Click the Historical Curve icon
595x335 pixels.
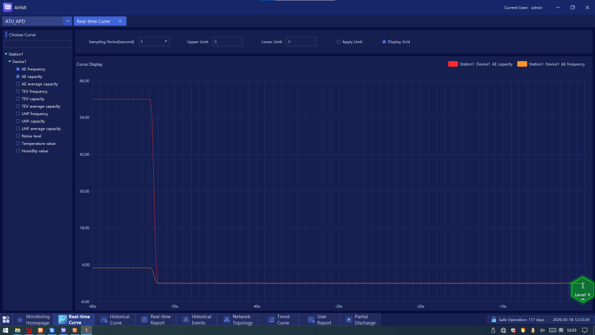[x=105, y=319]
